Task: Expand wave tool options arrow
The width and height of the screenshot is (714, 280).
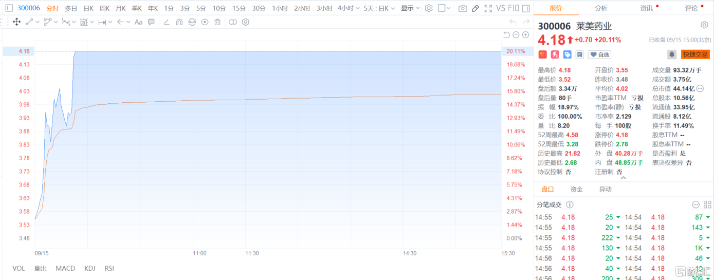Action: click(x=74, y=22)
